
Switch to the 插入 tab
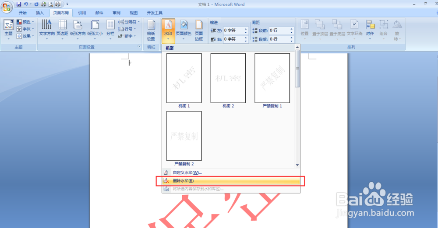pos(40,13)
